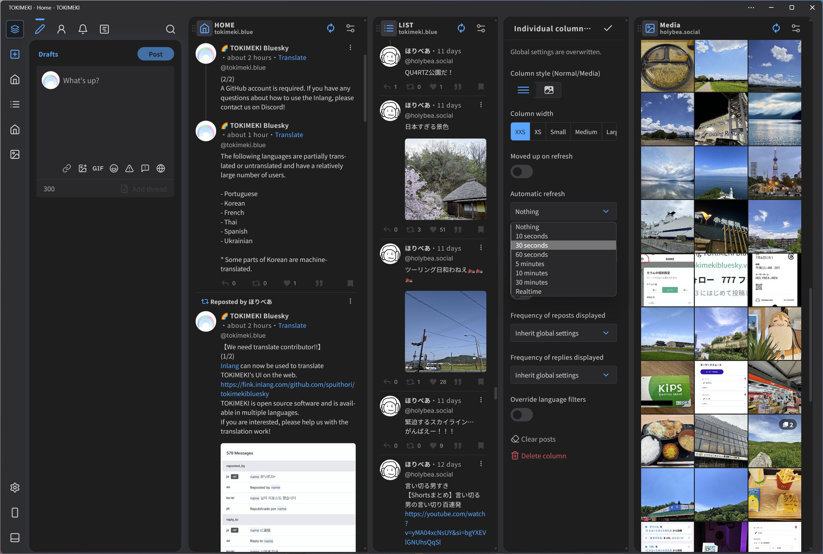Refresh the LIST column

click(461, 28)
